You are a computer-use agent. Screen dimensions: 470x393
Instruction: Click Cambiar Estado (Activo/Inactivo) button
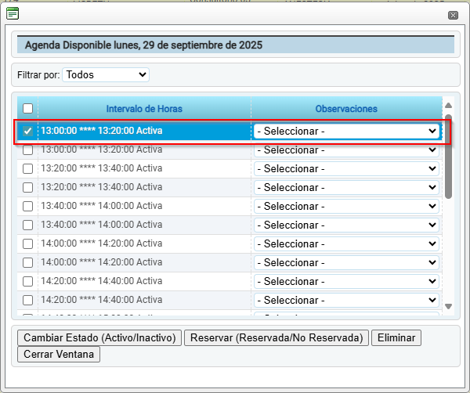coord(98,337)
